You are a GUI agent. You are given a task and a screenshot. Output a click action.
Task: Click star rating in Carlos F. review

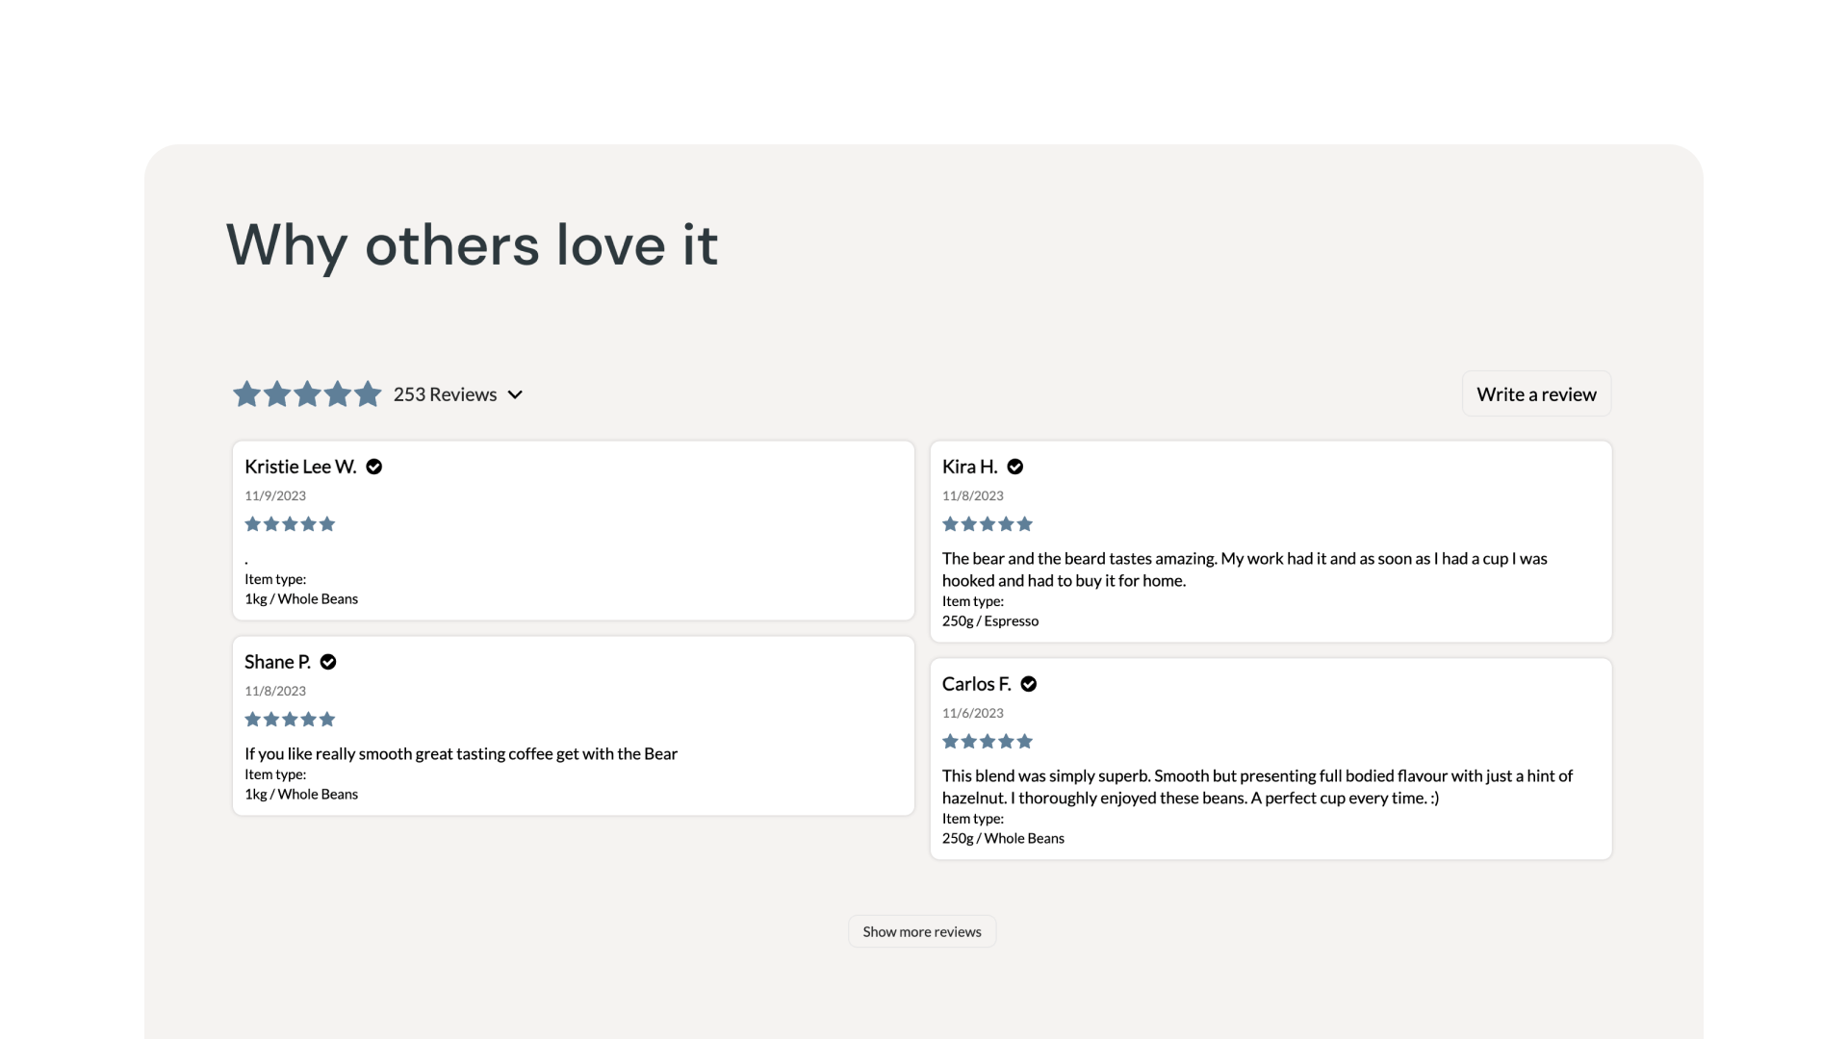[x=988, y=742]
